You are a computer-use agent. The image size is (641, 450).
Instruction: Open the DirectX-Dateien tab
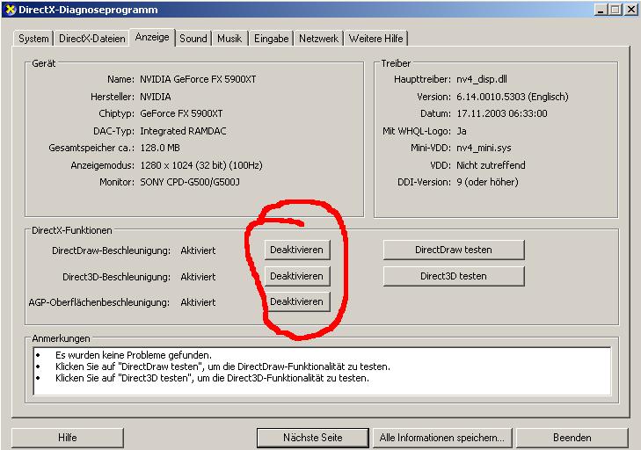point(91,39)
